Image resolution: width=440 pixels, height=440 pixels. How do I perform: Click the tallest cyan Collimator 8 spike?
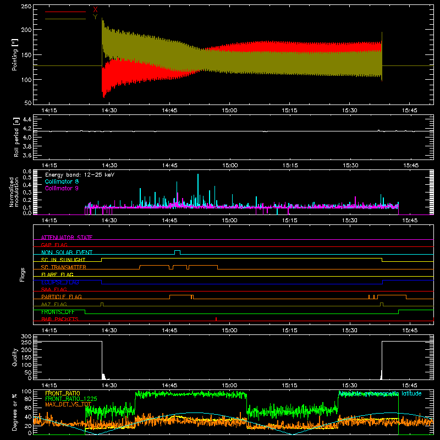[198, 190]
